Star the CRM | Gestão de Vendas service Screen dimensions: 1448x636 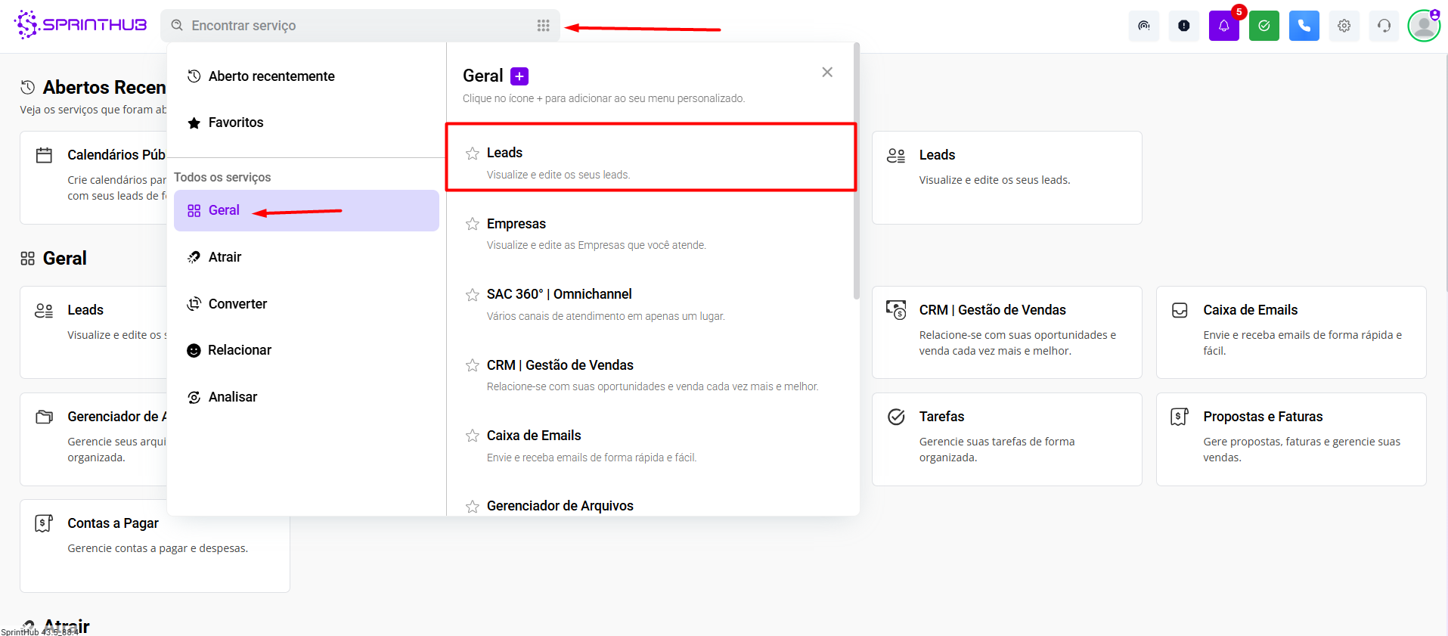[473, 365]
